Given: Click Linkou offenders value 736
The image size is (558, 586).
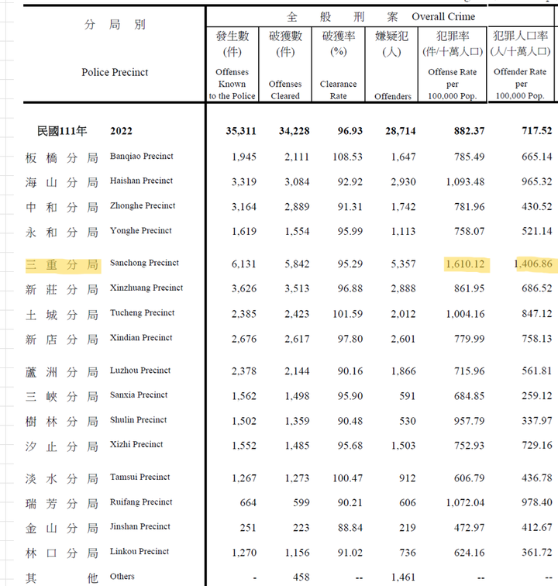Looking at the screenshot, I should pos(408,553).
